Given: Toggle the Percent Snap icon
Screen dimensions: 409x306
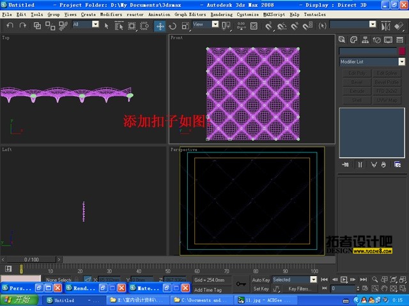Looking at the screenshot, I should (x=295, y=25).
